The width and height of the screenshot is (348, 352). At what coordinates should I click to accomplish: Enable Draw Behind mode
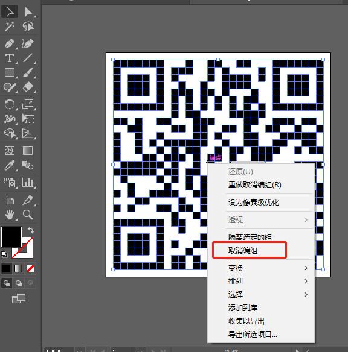coord(19,283)
